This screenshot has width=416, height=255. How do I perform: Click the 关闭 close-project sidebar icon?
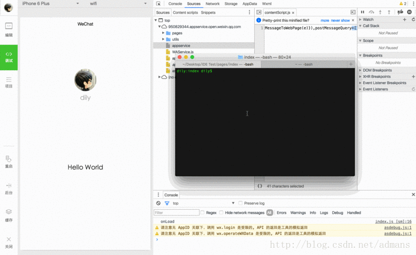9,243
